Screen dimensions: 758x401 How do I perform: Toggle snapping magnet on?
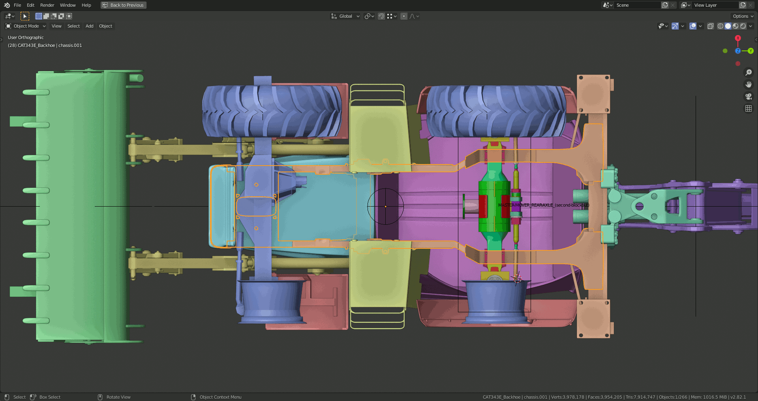(381, 16)
